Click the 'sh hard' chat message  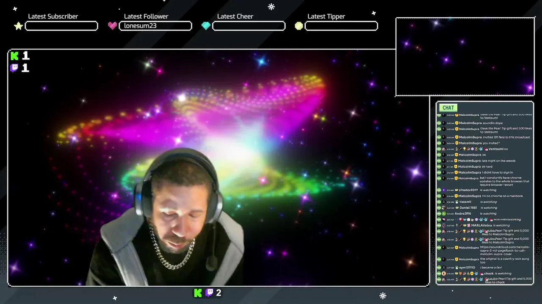[x=487, y=167]
